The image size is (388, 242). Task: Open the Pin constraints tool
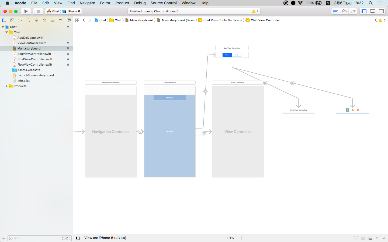point(377,238)
